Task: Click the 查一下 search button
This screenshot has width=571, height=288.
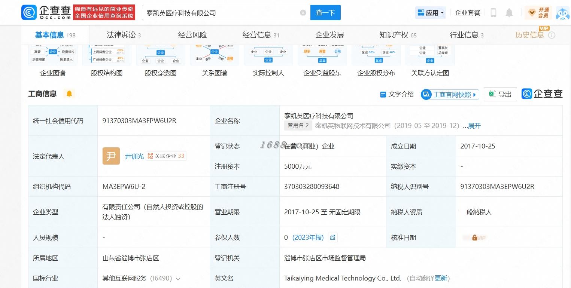Action: click(x=325, y=13)
